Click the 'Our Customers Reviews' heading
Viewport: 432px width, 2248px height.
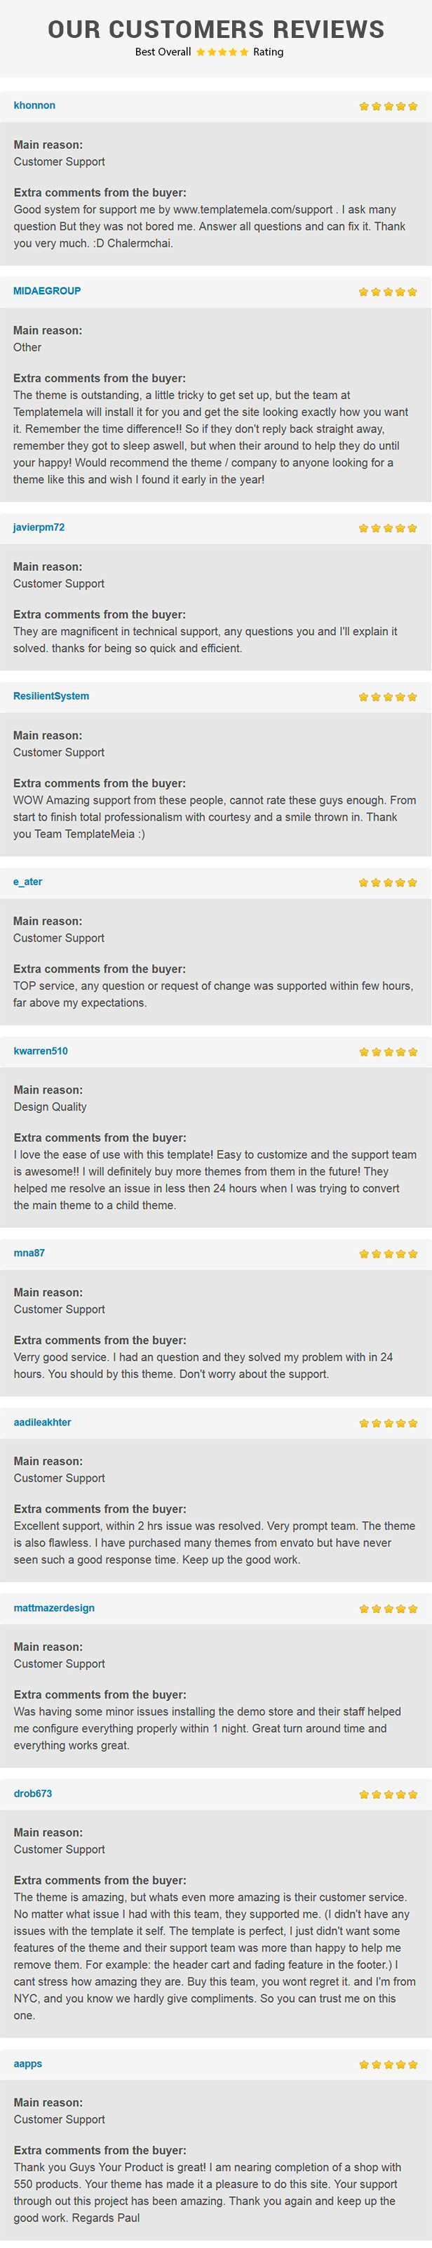click(216, 30)
